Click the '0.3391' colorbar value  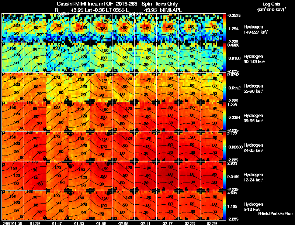click(x=235, y=117)
